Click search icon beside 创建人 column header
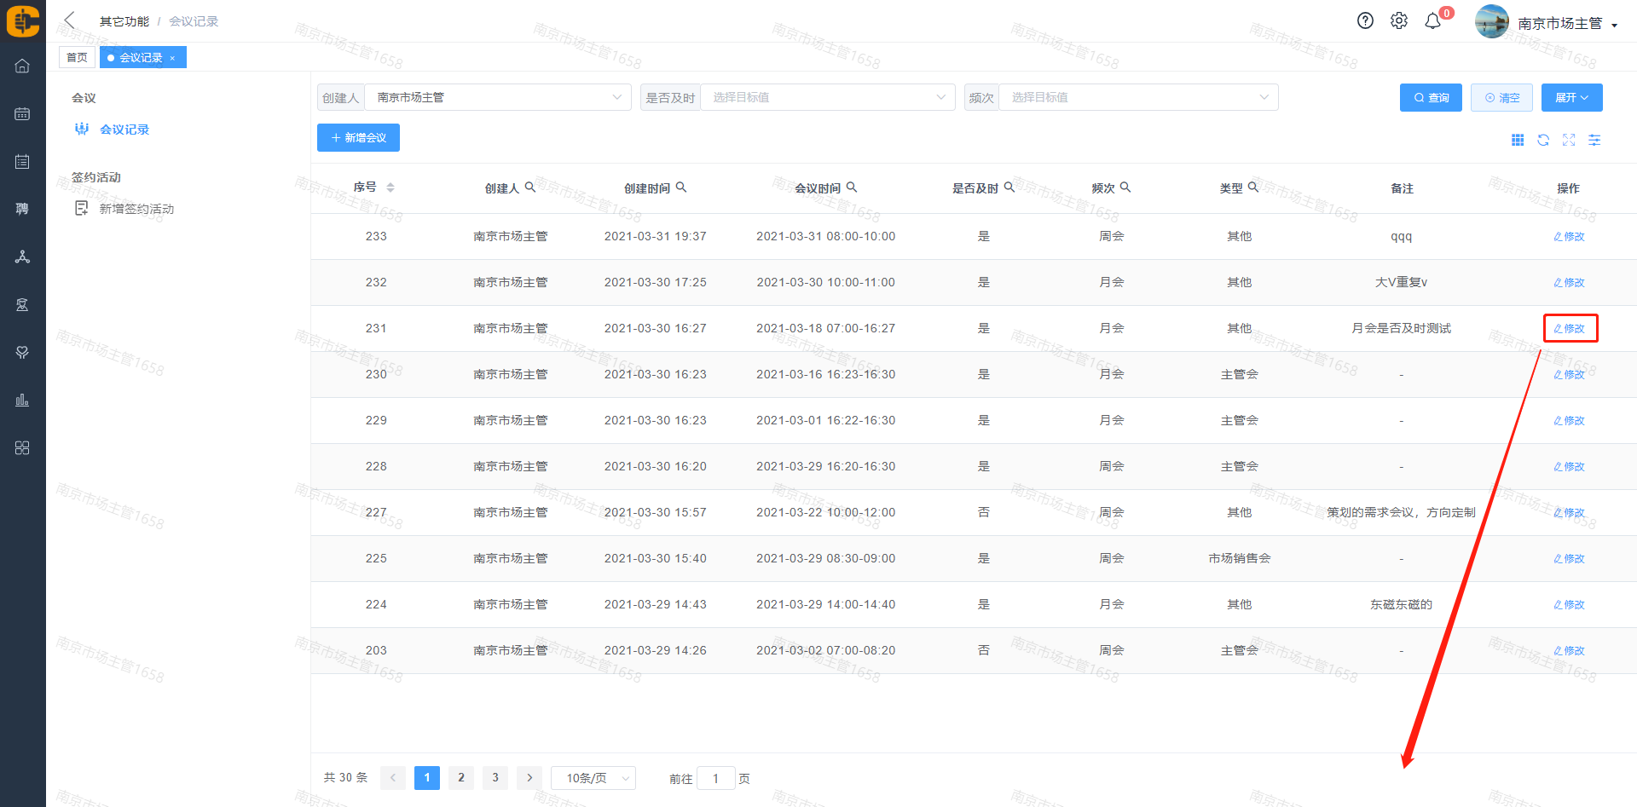This screenshot has width=1637, height=807. (530, 187)
